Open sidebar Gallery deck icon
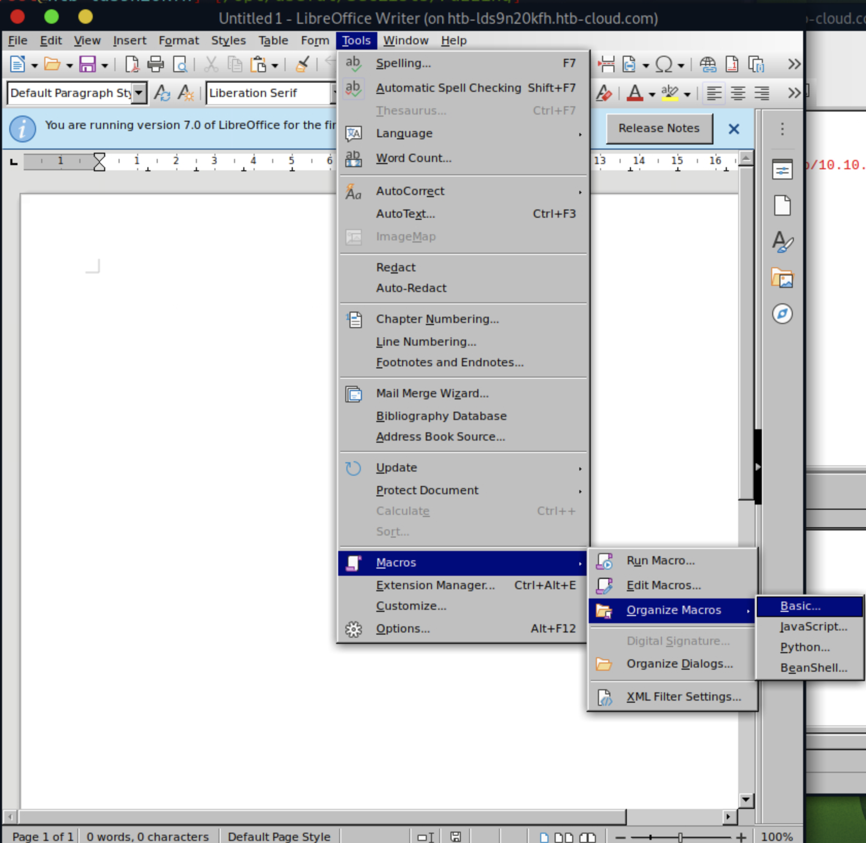This screenshot has width=866, height=843. coord(782,278)
